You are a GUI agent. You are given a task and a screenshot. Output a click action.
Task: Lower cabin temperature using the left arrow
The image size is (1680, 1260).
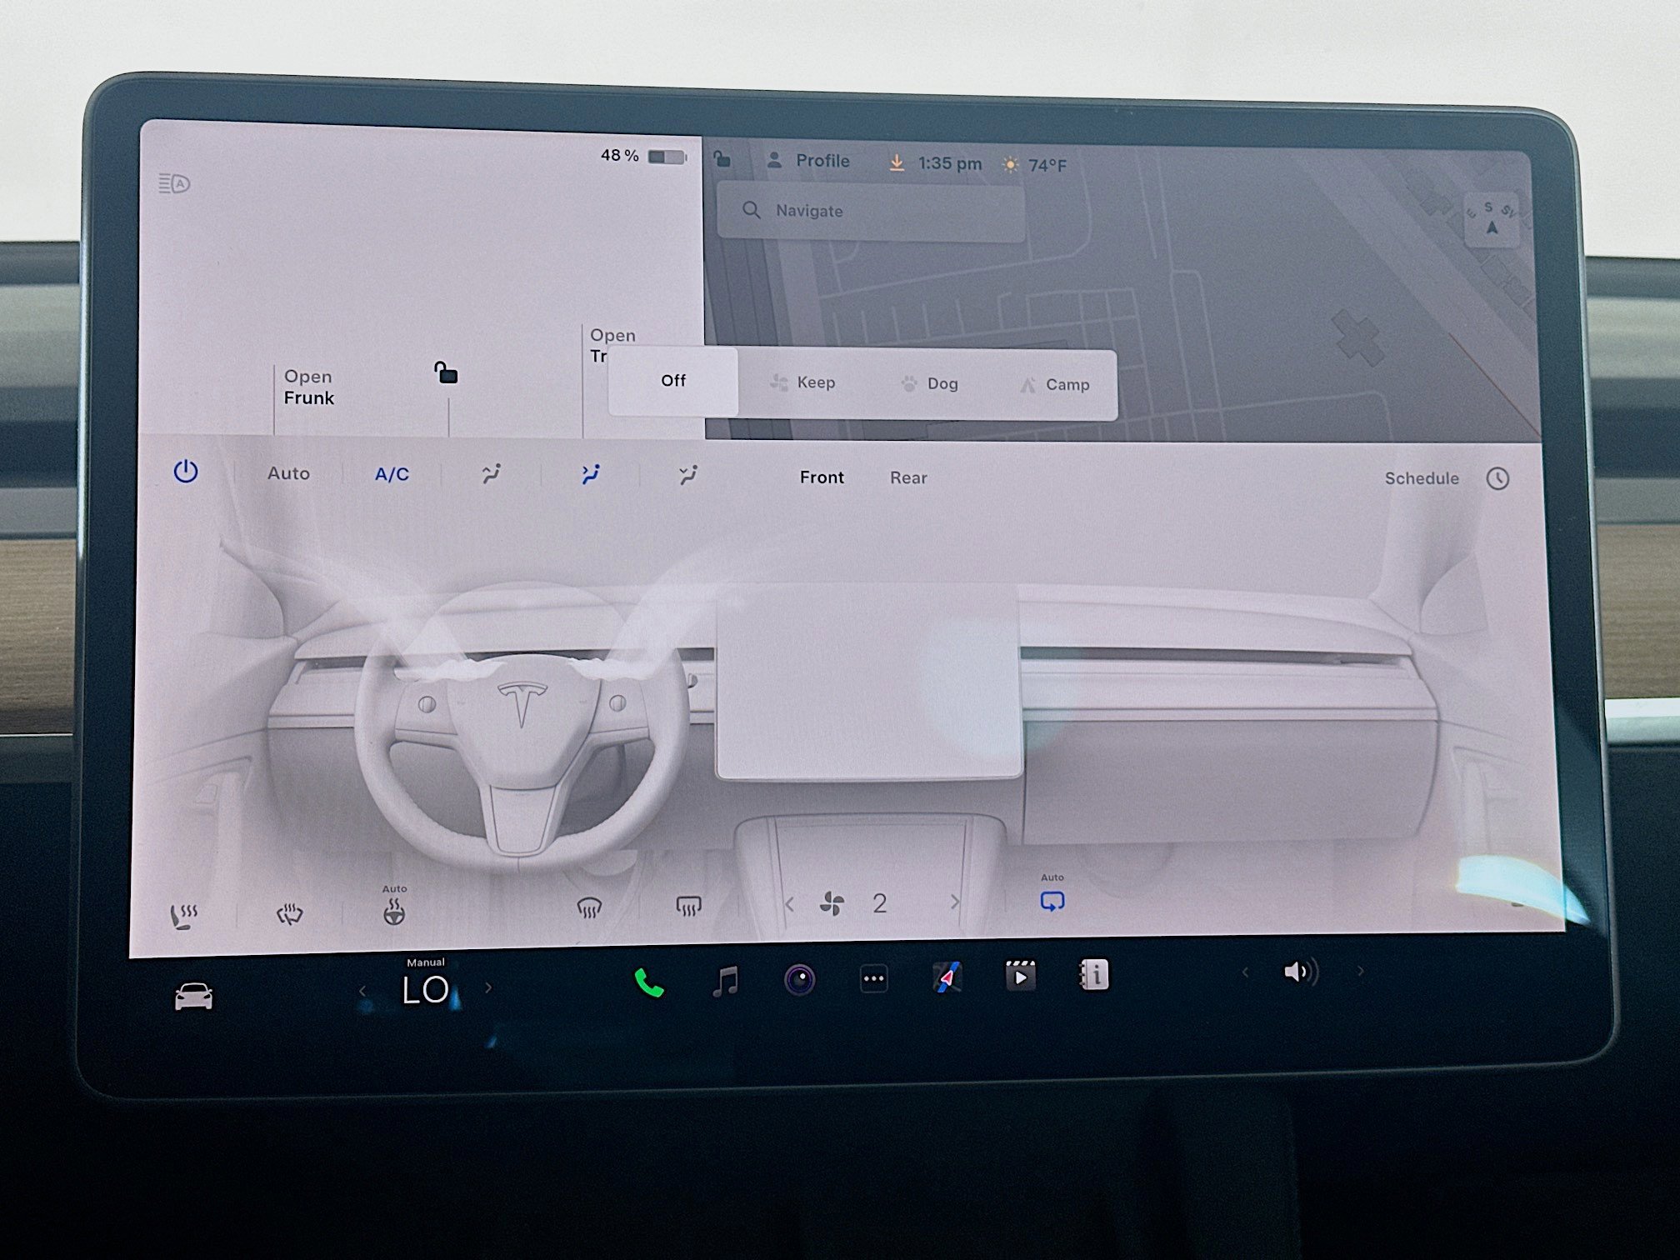click(362, 987)
